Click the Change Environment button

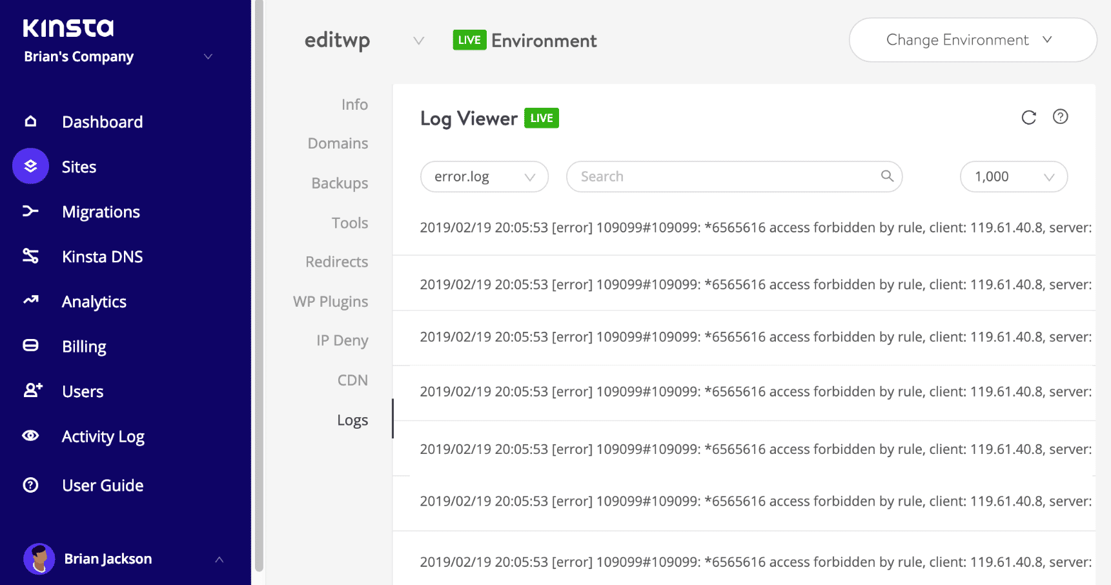click(x=972, y=39)
